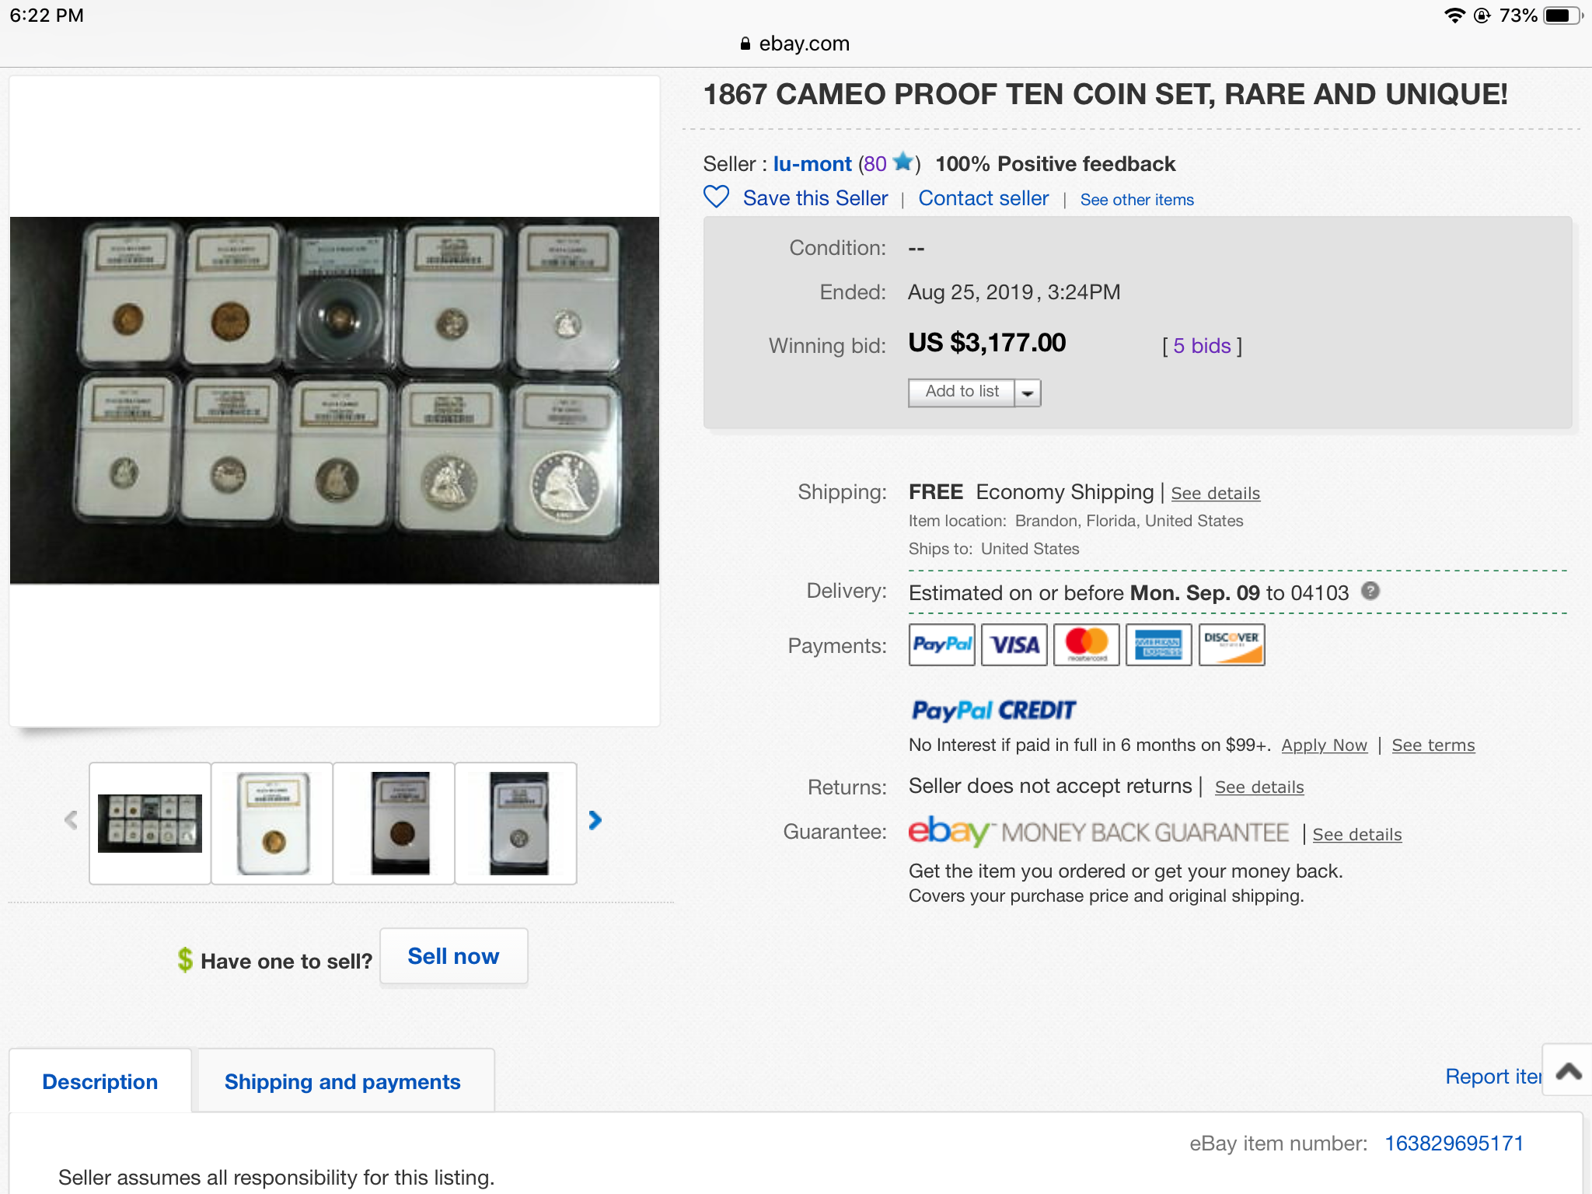Click the Sell now button
Image resolution: width=1592 pixels, height=1194 pixels.
(454, 956)
